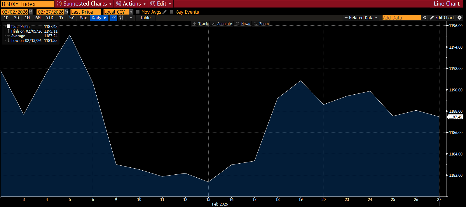
Task: Click the Add Data input field
Action: [x=401, y=18]
